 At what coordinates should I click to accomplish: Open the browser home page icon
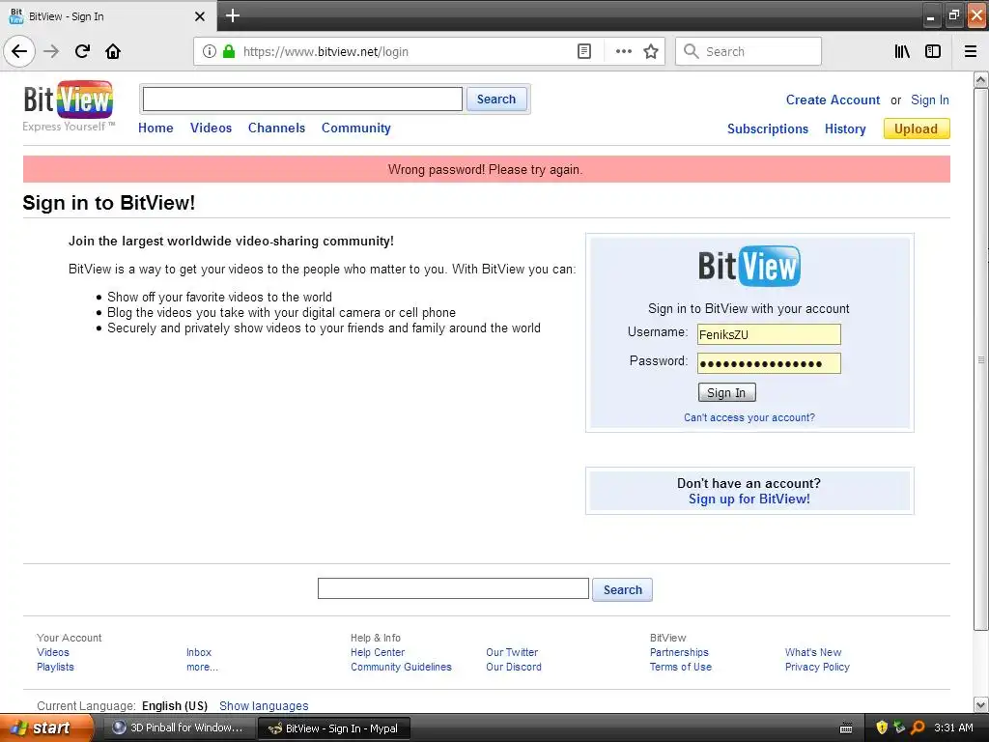click(113, 51)
